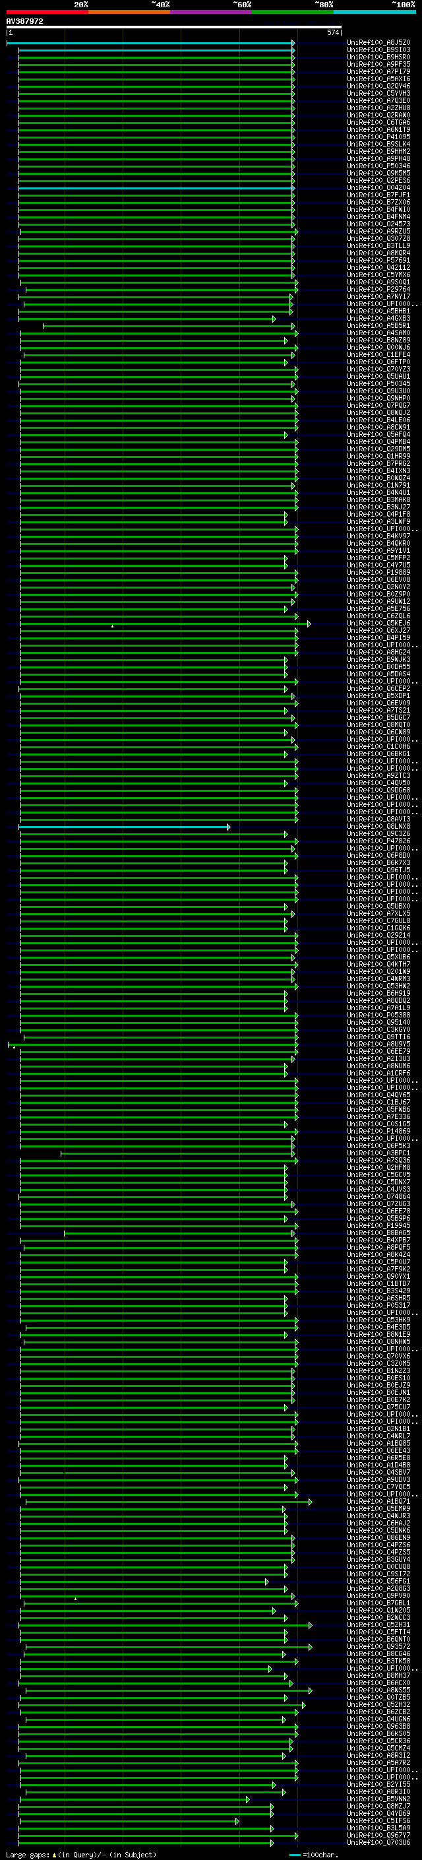Open hit UniRef100_O04204
The width and height of the screenshot is (422, 1860).
(x=378, y=188)
